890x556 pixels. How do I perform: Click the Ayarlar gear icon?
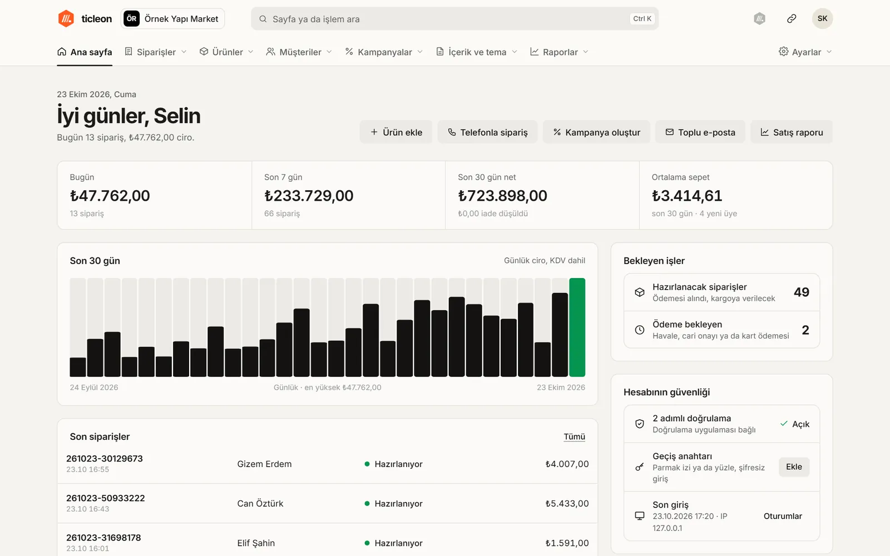tap(783, 52)
